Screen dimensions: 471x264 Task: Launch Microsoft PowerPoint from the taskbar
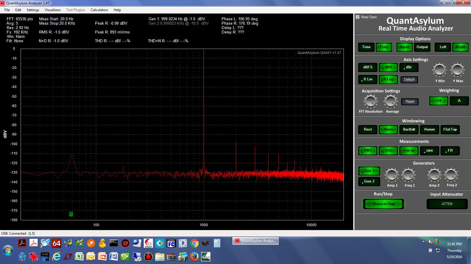(x=102, y=257)
